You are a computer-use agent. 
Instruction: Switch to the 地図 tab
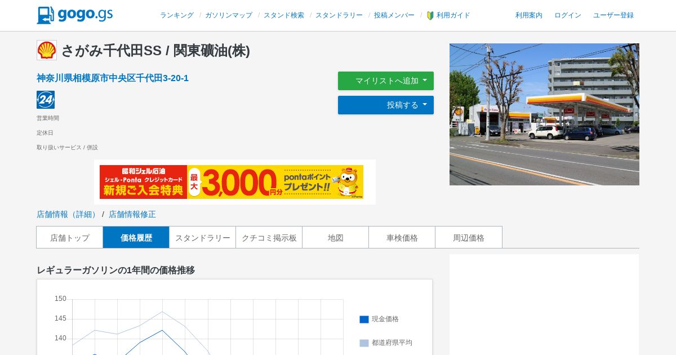click(336, 237)
